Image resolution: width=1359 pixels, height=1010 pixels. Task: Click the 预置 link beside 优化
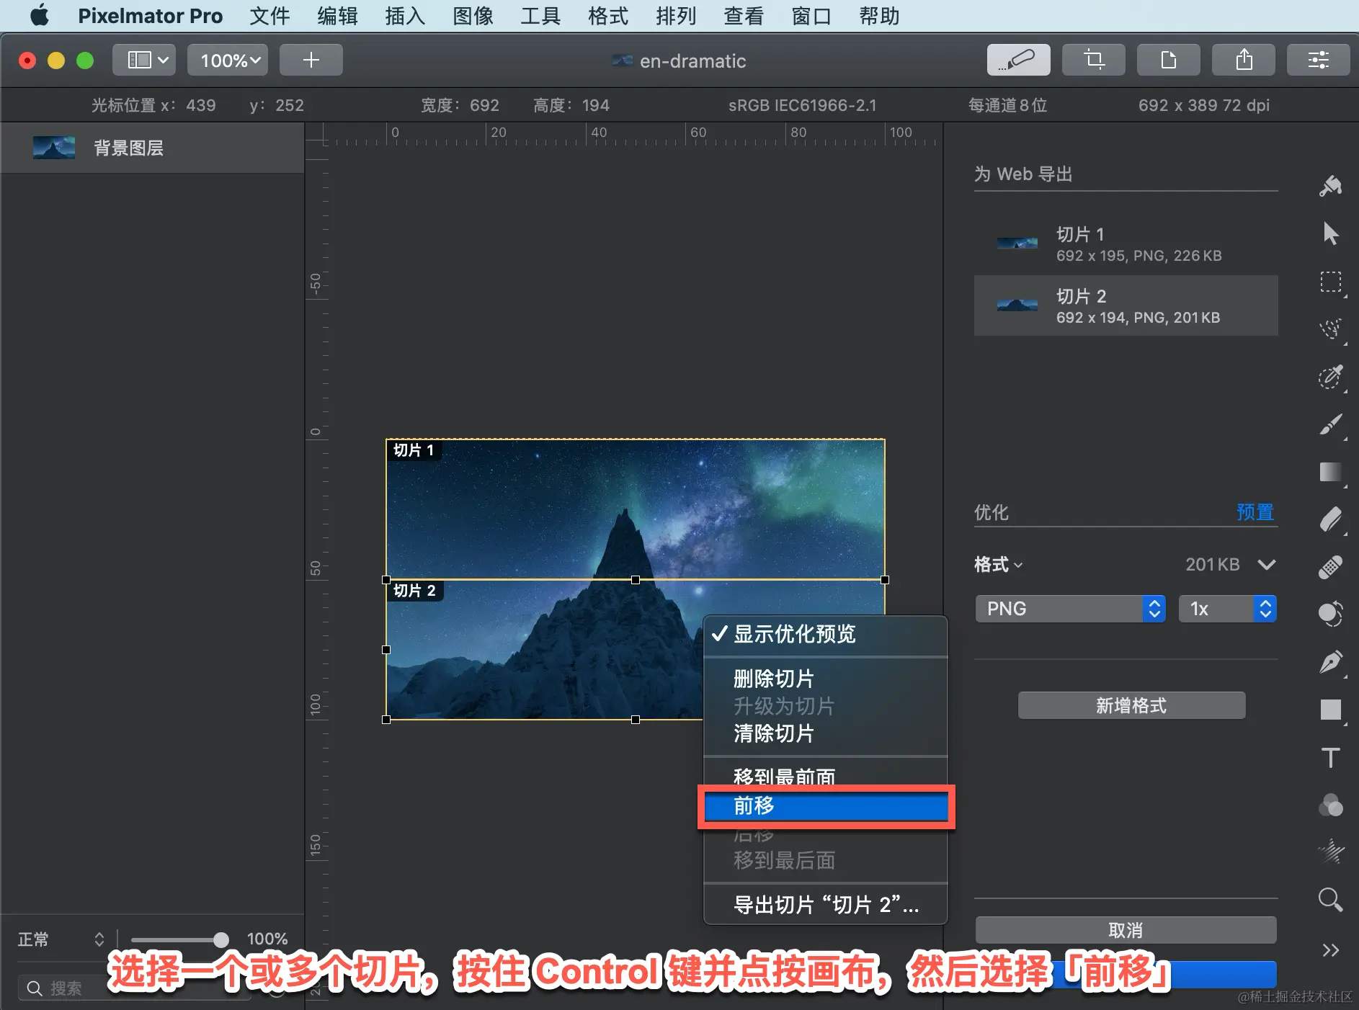(1255, 512)
